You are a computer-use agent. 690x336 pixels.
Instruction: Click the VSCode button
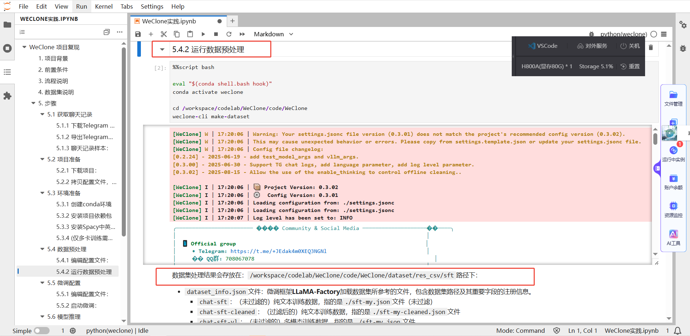click(543, 46)
